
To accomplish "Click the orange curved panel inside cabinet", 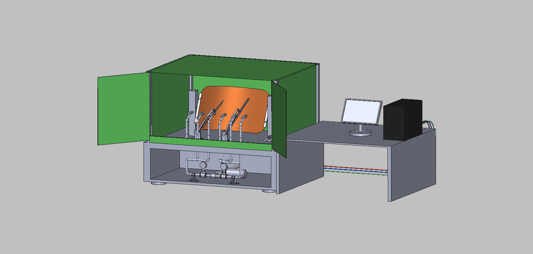I will [x=234, y=109].
